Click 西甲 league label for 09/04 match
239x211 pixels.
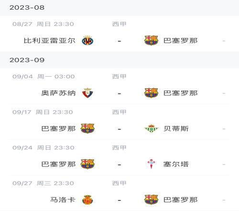coord(119,76)
